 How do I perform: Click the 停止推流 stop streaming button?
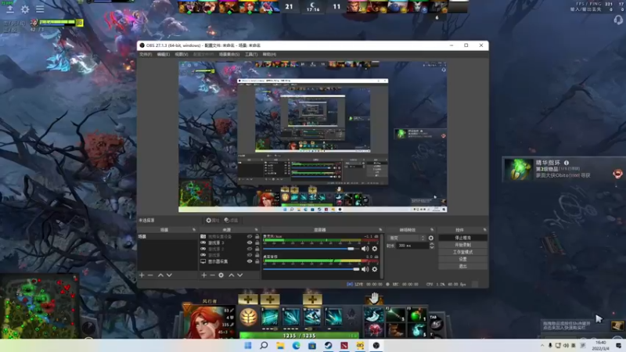coord(462,238)
